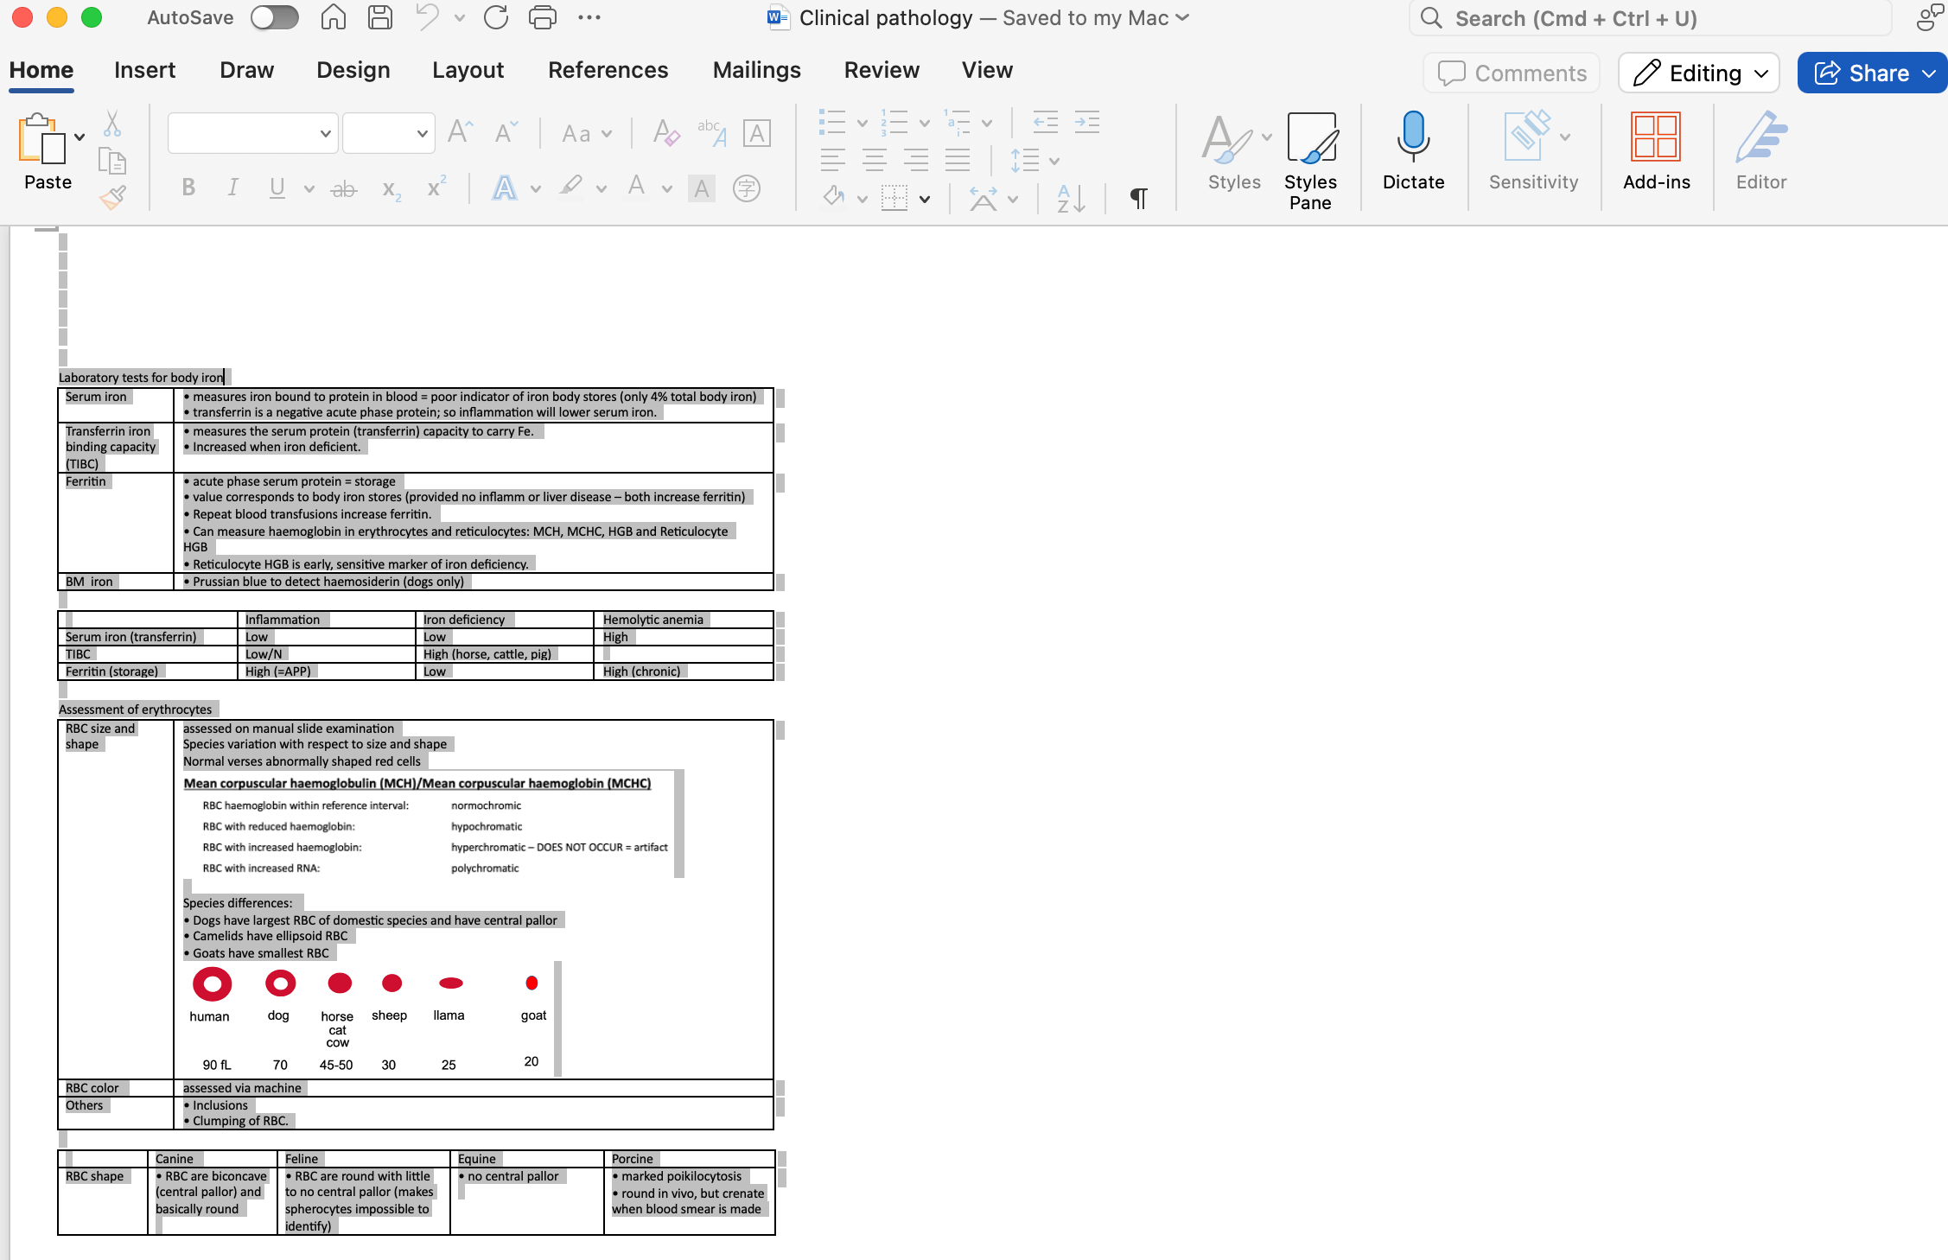Click the Dictate microphone icon
This screenshot has width=1948, height=1260.
click(x=1413, y=137)
